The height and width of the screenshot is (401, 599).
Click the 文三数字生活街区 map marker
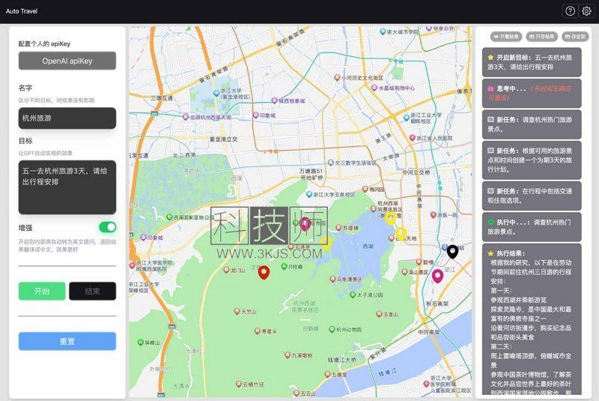pos(331,163)
